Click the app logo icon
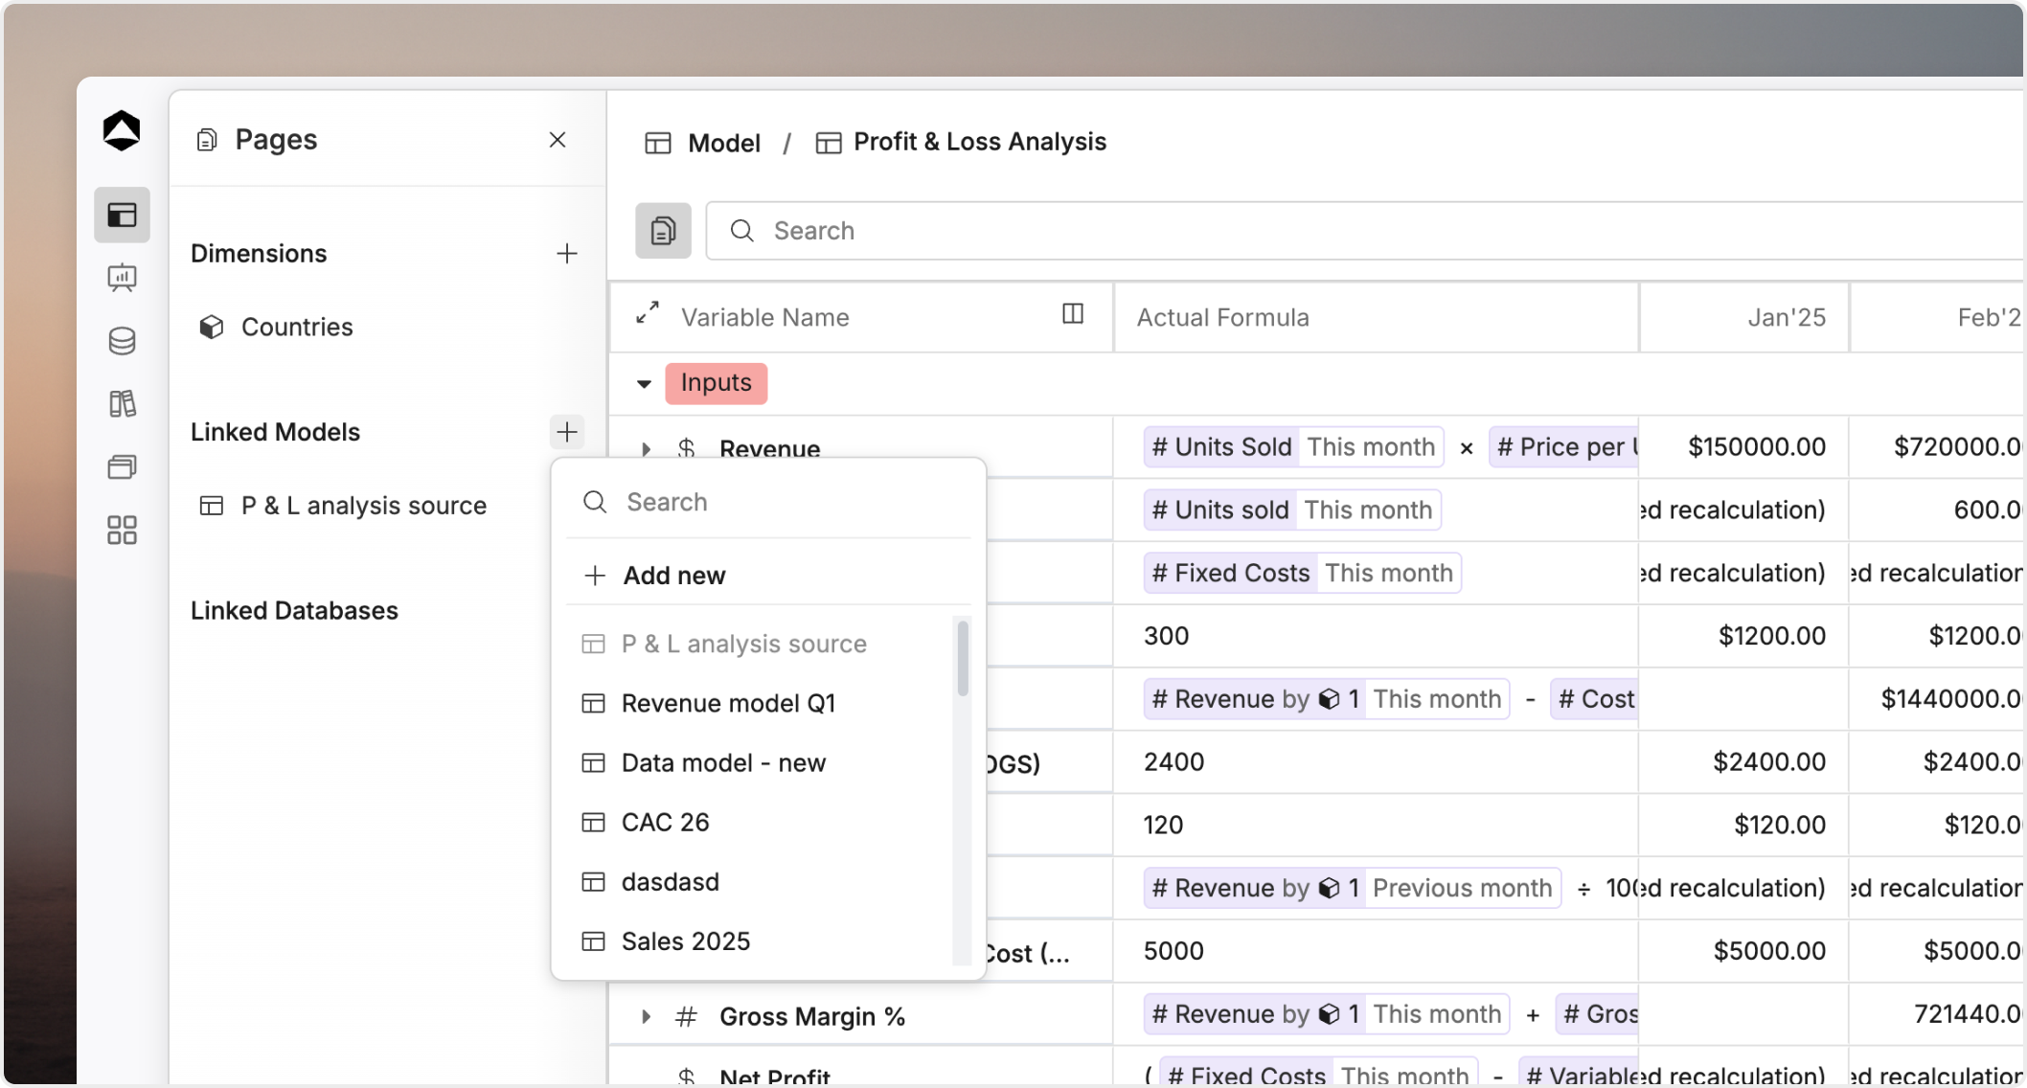This screenshot has height=1088, width=2027. [x=122, y=130]
